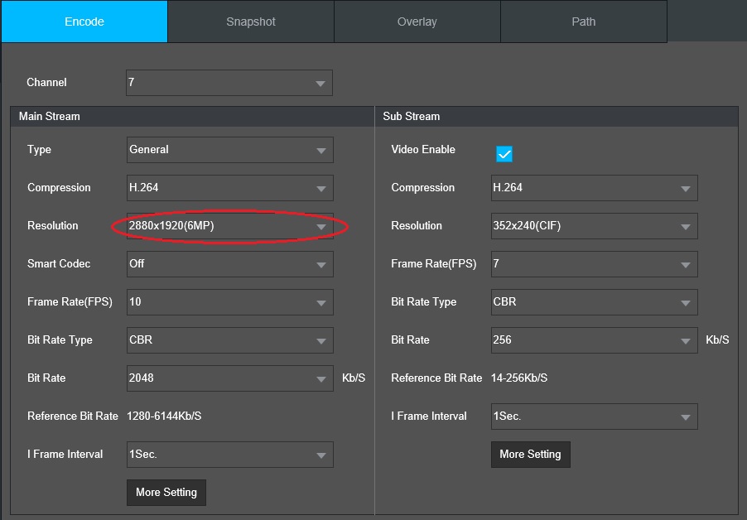
Task: Open Main Stream I Frame Interval dropdown
Action: [229, 455]
